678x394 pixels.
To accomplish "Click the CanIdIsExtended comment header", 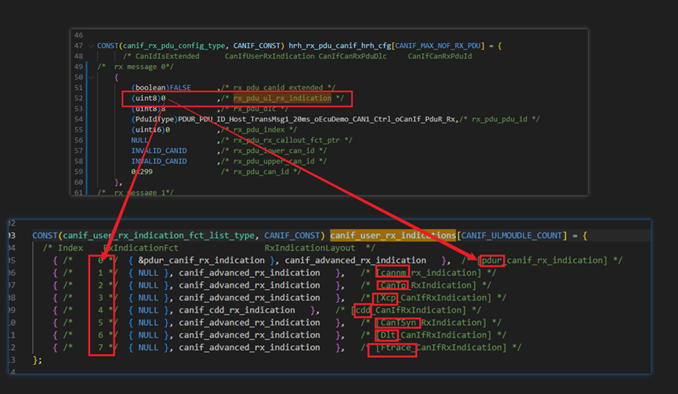I will [167, 56].
